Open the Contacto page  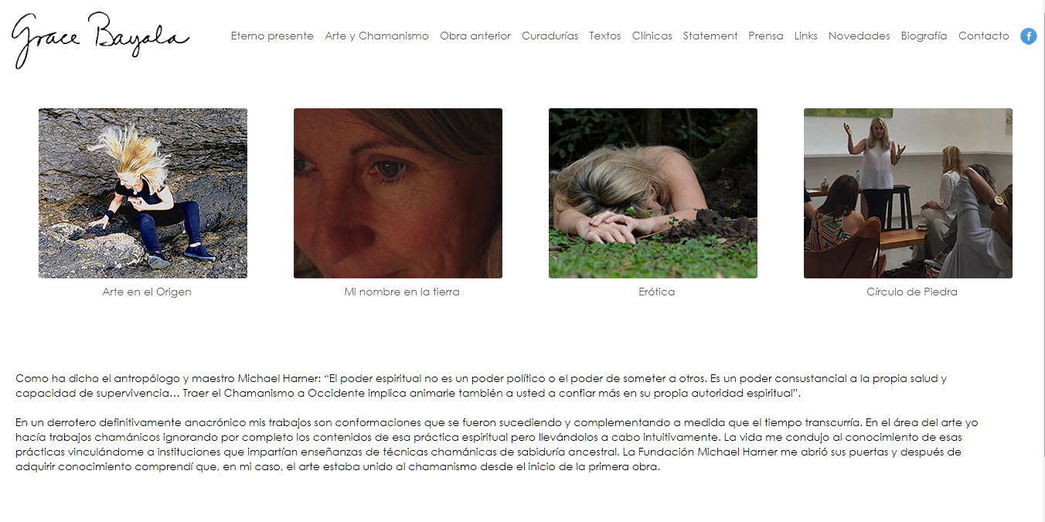[983, 36]
